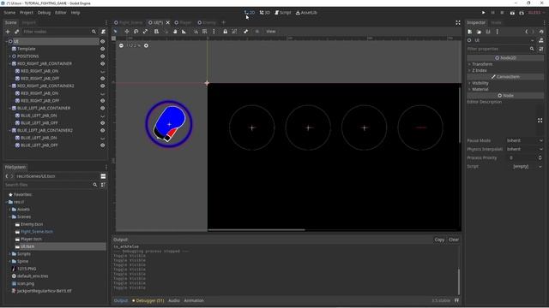Open the View menu in viewport toolbar
Image resolution: width=549 pixels, height=308 pixels.
click(271, 32)
